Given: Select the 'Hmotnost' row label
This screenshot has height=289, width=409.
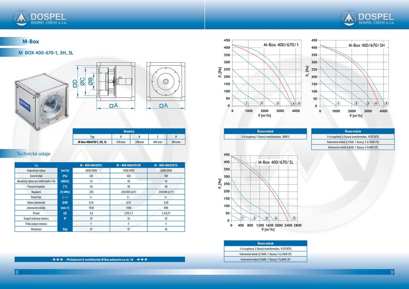Looking at the screenshot, I should (x=36, y=229).
